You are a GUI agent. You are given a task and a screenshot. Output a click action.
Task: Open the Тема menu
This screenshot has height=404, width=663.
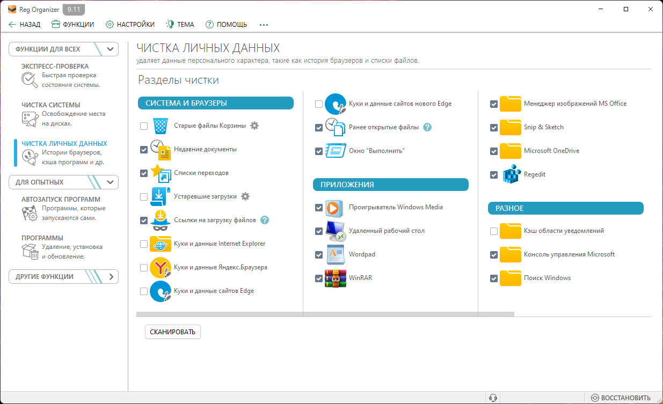click(180, 25)
